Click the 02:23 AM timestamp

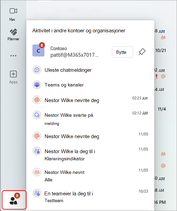[140, 98]
